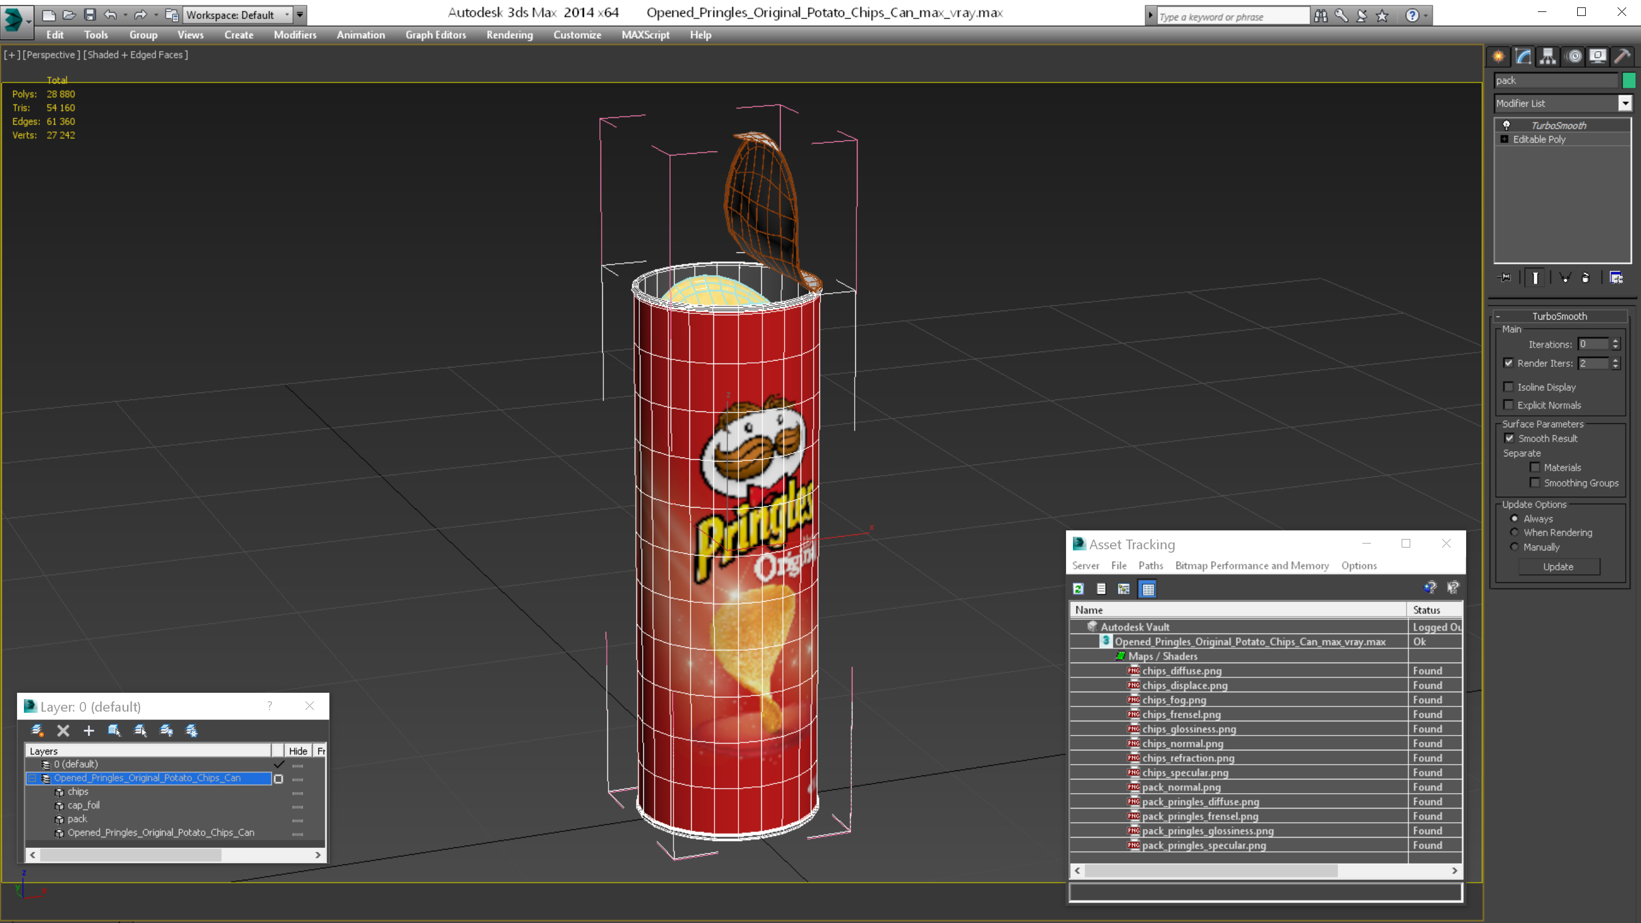Click the Name column header in Asset Tracking
The image size is (1641, 923).
[1238, 610]
